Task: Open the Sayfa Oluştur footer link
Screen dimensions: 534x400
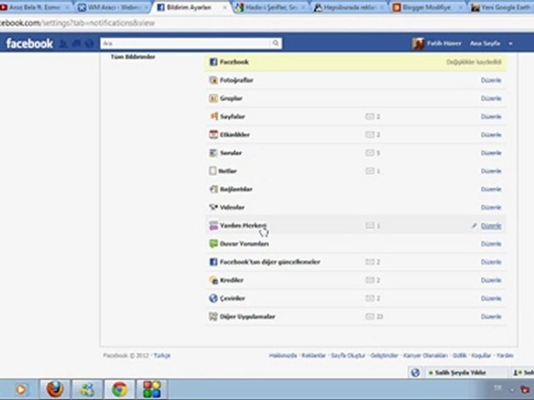Action: [348, 356]
